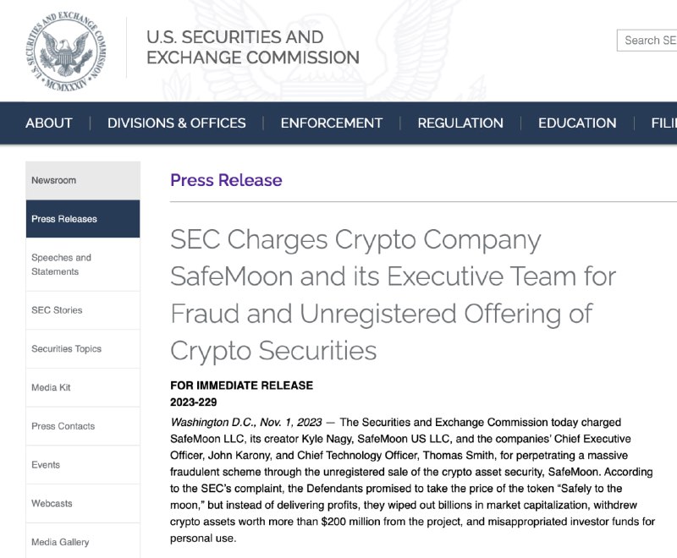Click the Search SEC input field
Image resolution: width=677 pixels, height=558 pixels.
(647, 41)
